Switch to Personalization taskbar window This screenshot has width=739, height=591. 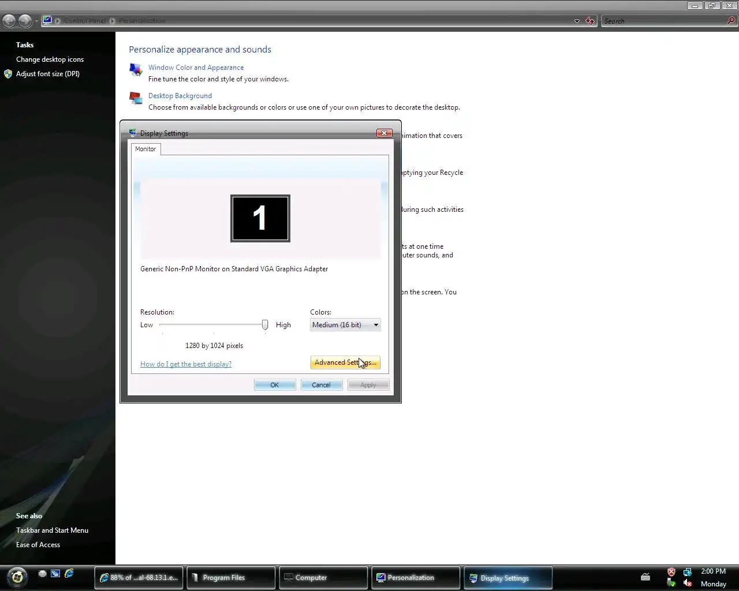point(416,578)
